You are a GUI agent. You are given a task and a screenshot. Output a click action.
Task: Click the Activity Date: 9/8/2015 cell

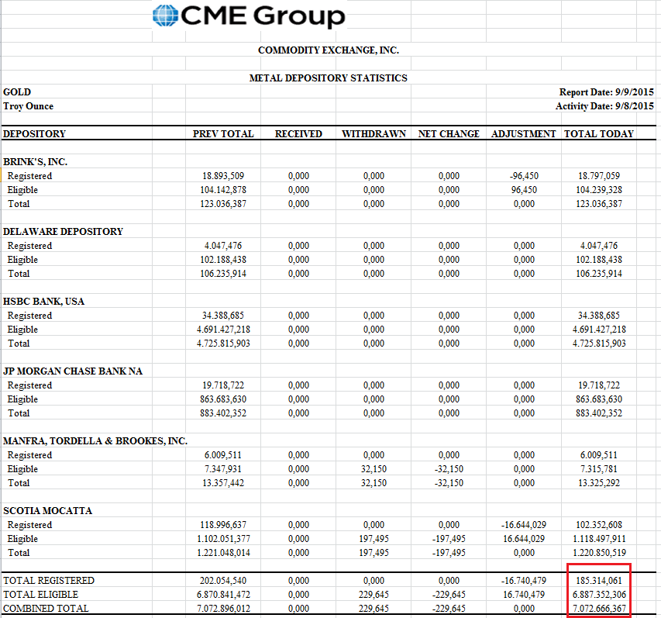pos(604,106)
